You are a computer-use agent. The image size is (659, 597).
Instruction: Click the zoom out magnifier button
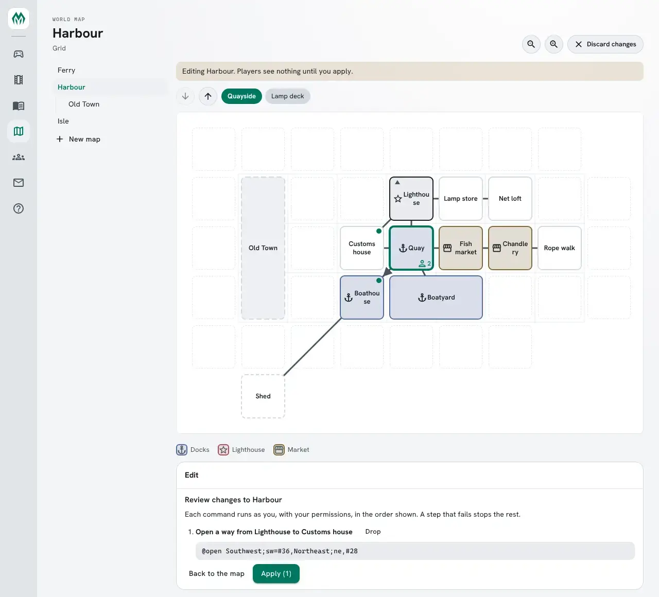[x=531, y=44]
